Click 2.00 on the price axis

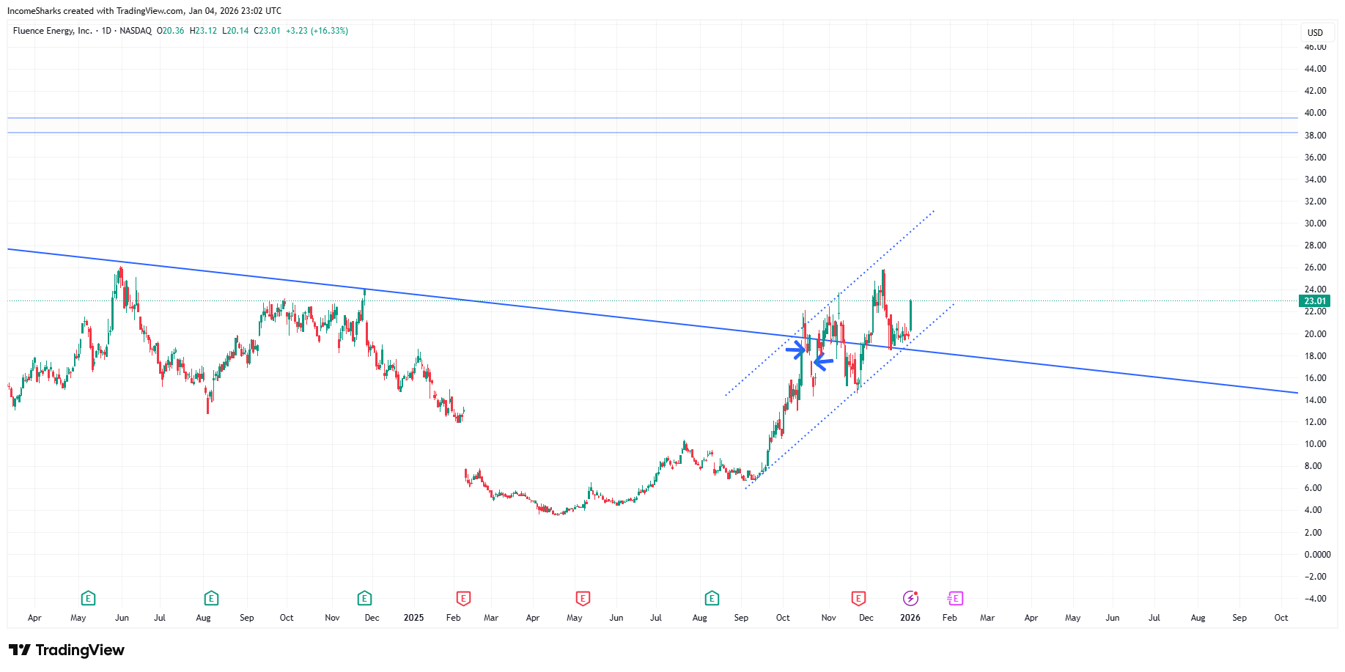coord(1313,533)
